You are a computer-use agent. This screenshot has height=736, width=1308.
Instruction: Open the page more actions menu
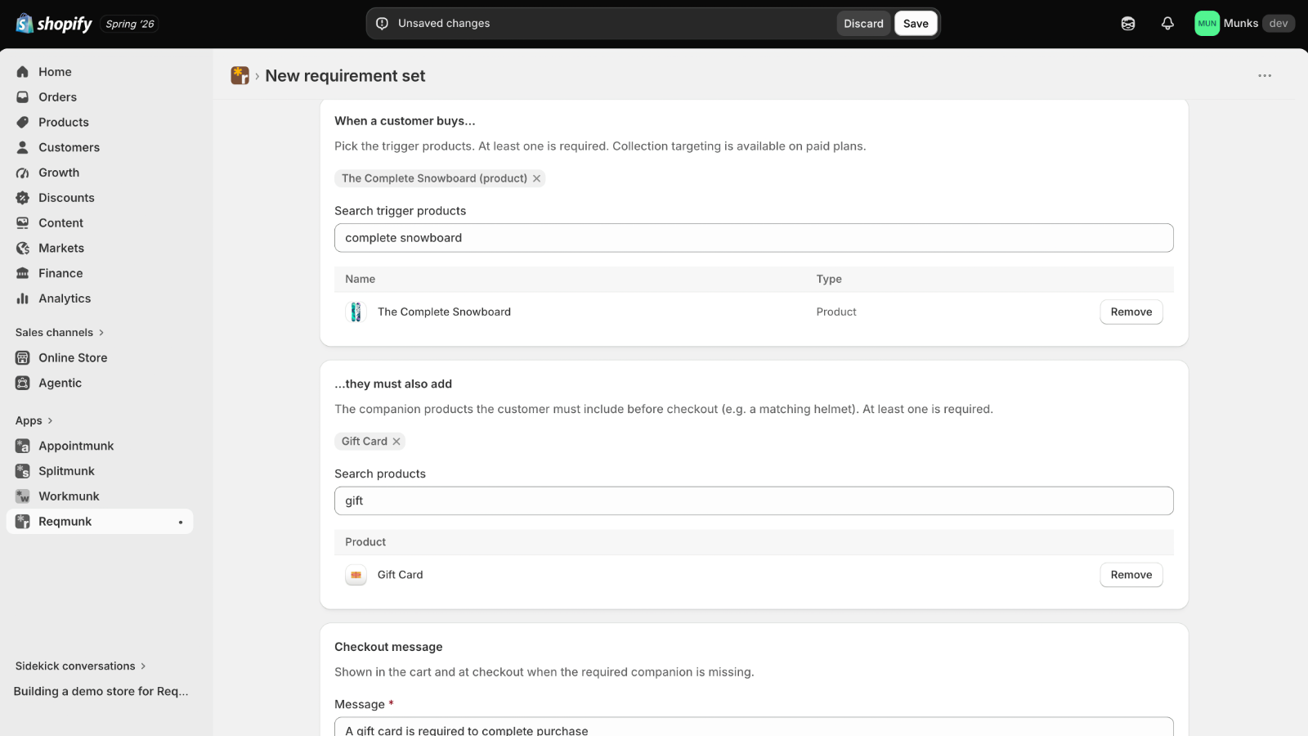click(x=1265, y=76)
